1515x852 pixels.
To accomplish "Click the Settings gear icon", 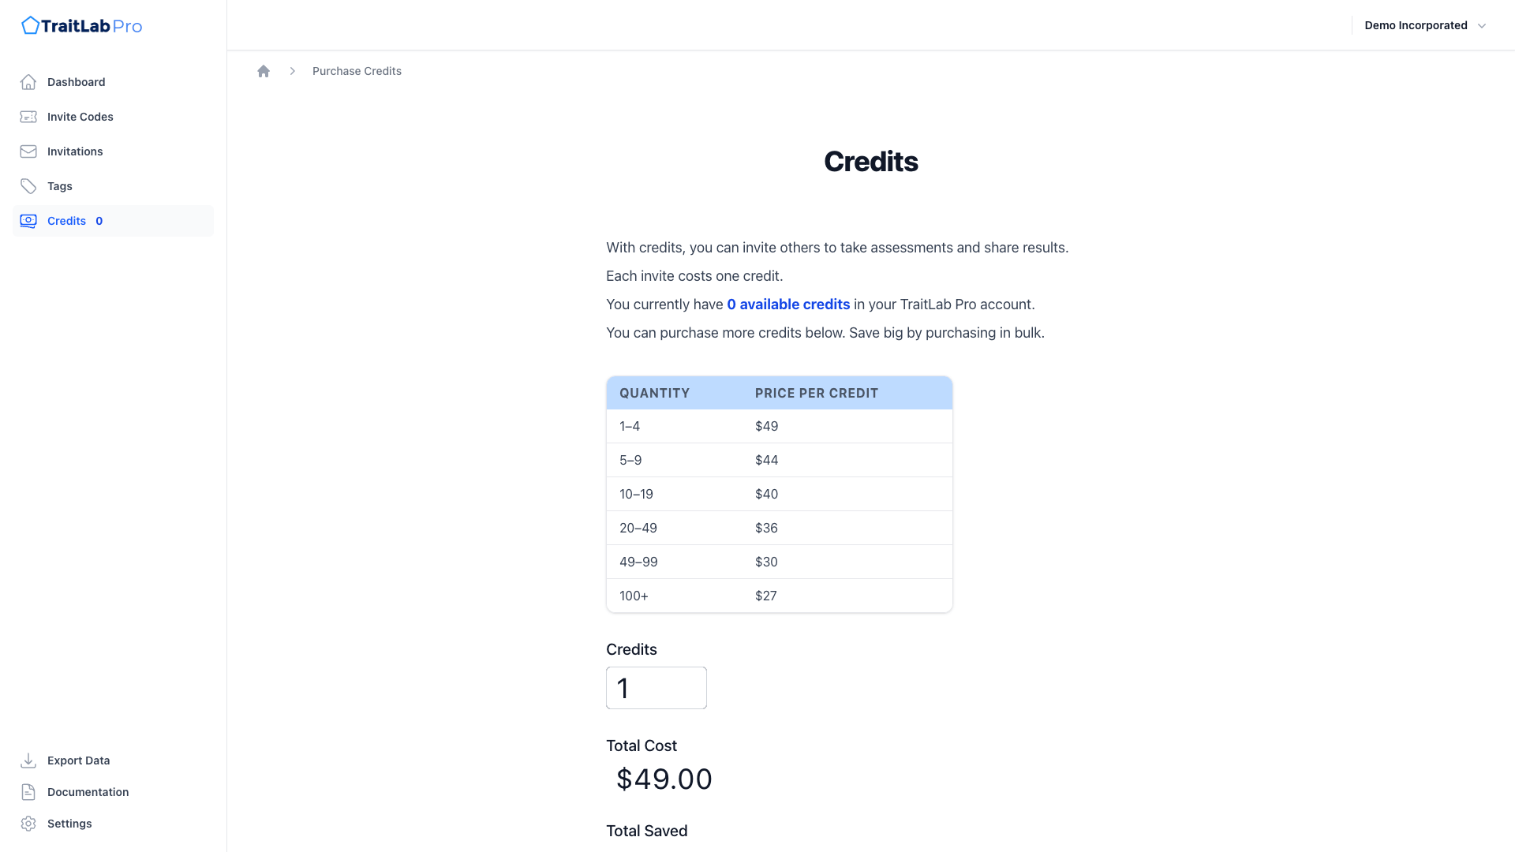I will [x=28, y=824].
